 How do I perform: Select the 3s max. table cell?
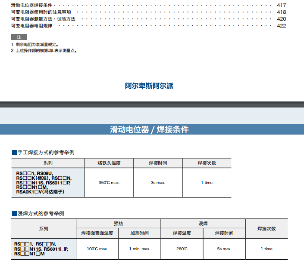point(158,183)
